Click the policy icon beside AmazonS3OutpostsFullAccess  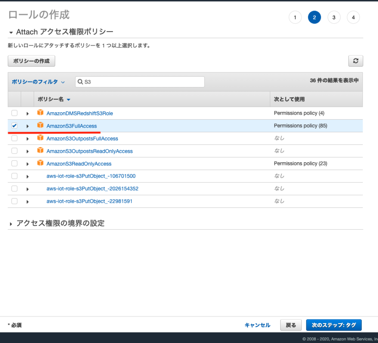pyautogui.click(x=40, y=138)
